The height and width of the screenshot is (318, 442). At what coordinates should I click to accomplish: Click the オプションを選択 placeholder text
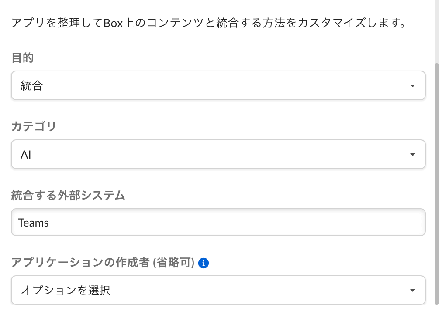[66, 291]
